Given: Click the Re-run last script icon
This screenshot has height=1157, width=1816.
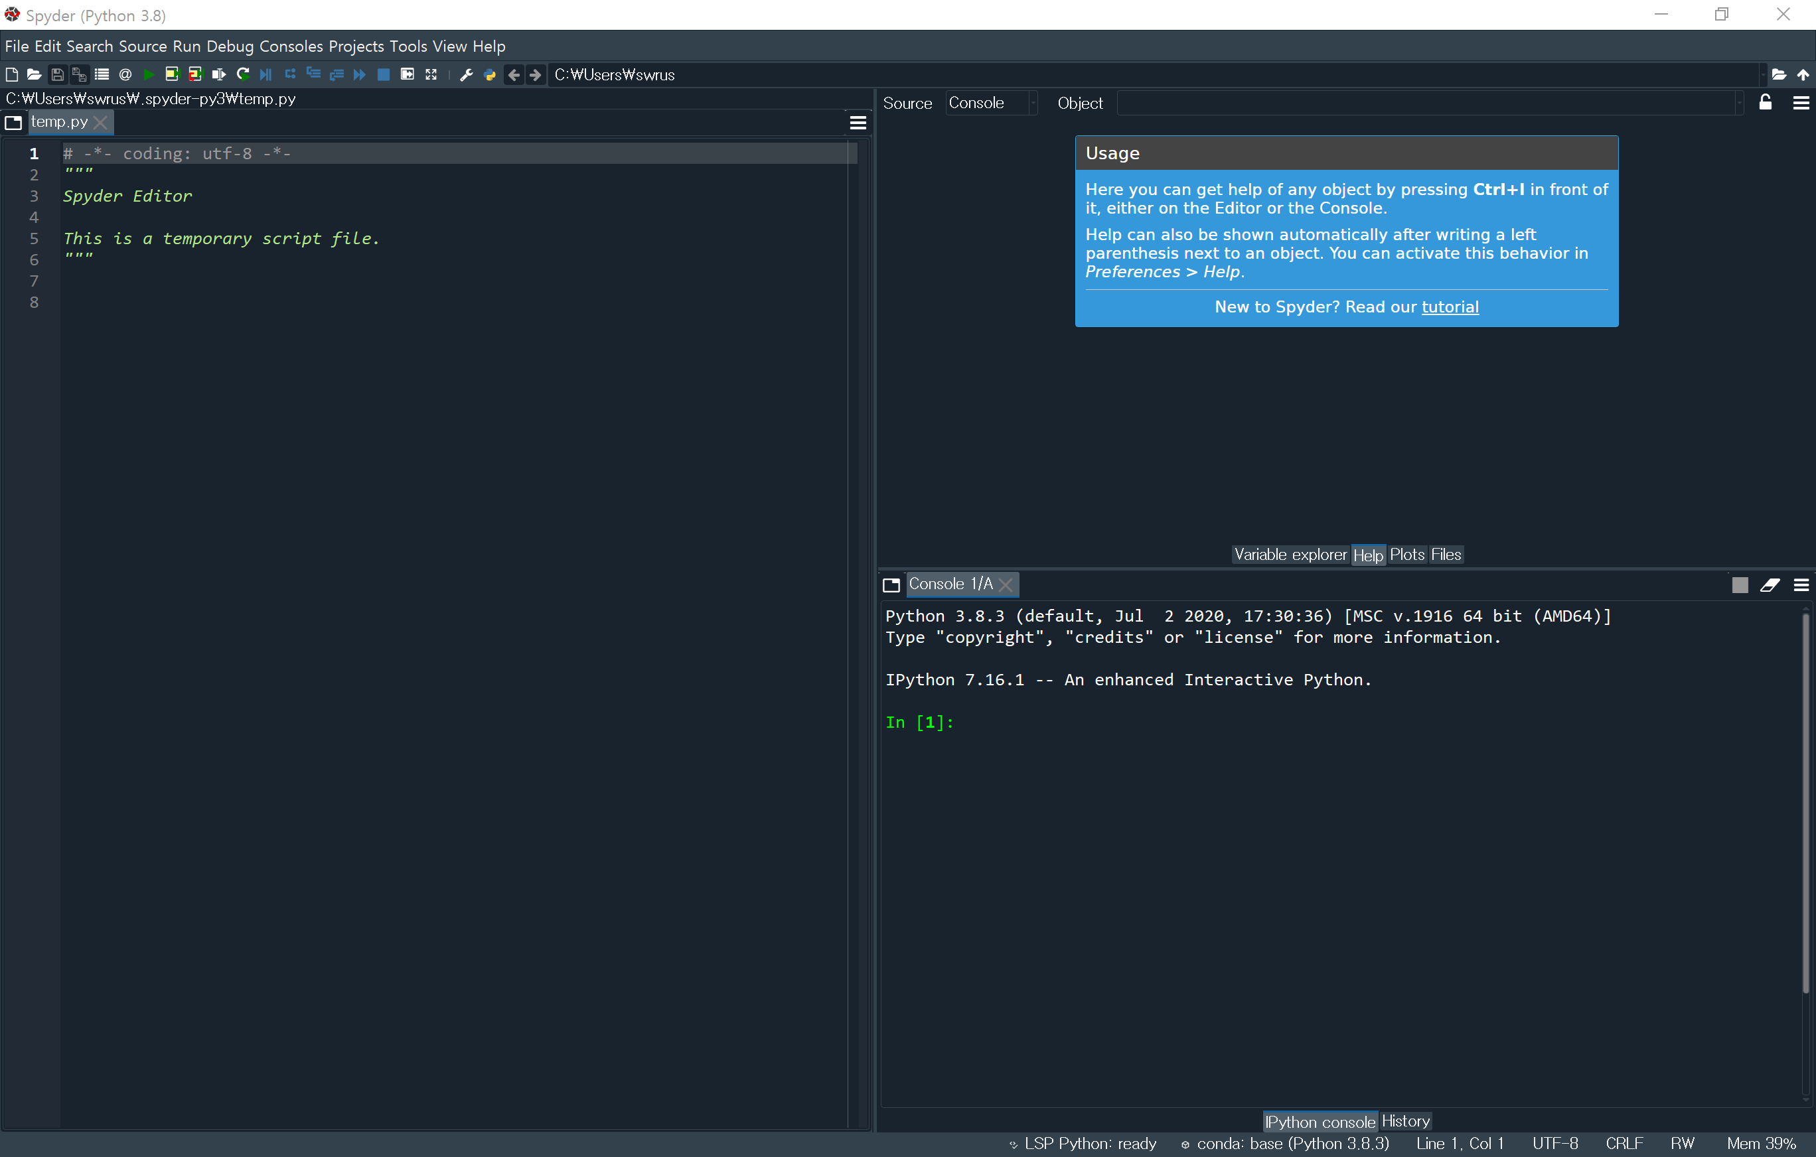Looking at the screenshot, I should [x=243, y=74].
